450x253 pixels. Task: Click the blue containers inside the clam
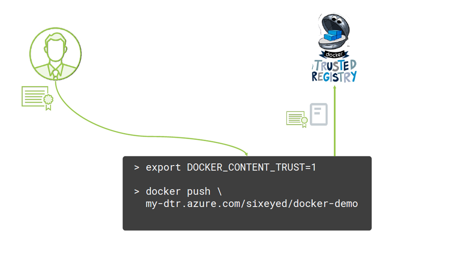[333, 35]
